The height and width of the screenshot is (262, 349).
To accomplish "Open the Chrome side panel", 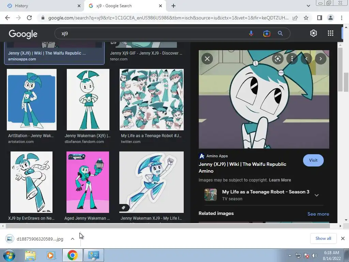I will pyautogui.click(x=320, y=18).
